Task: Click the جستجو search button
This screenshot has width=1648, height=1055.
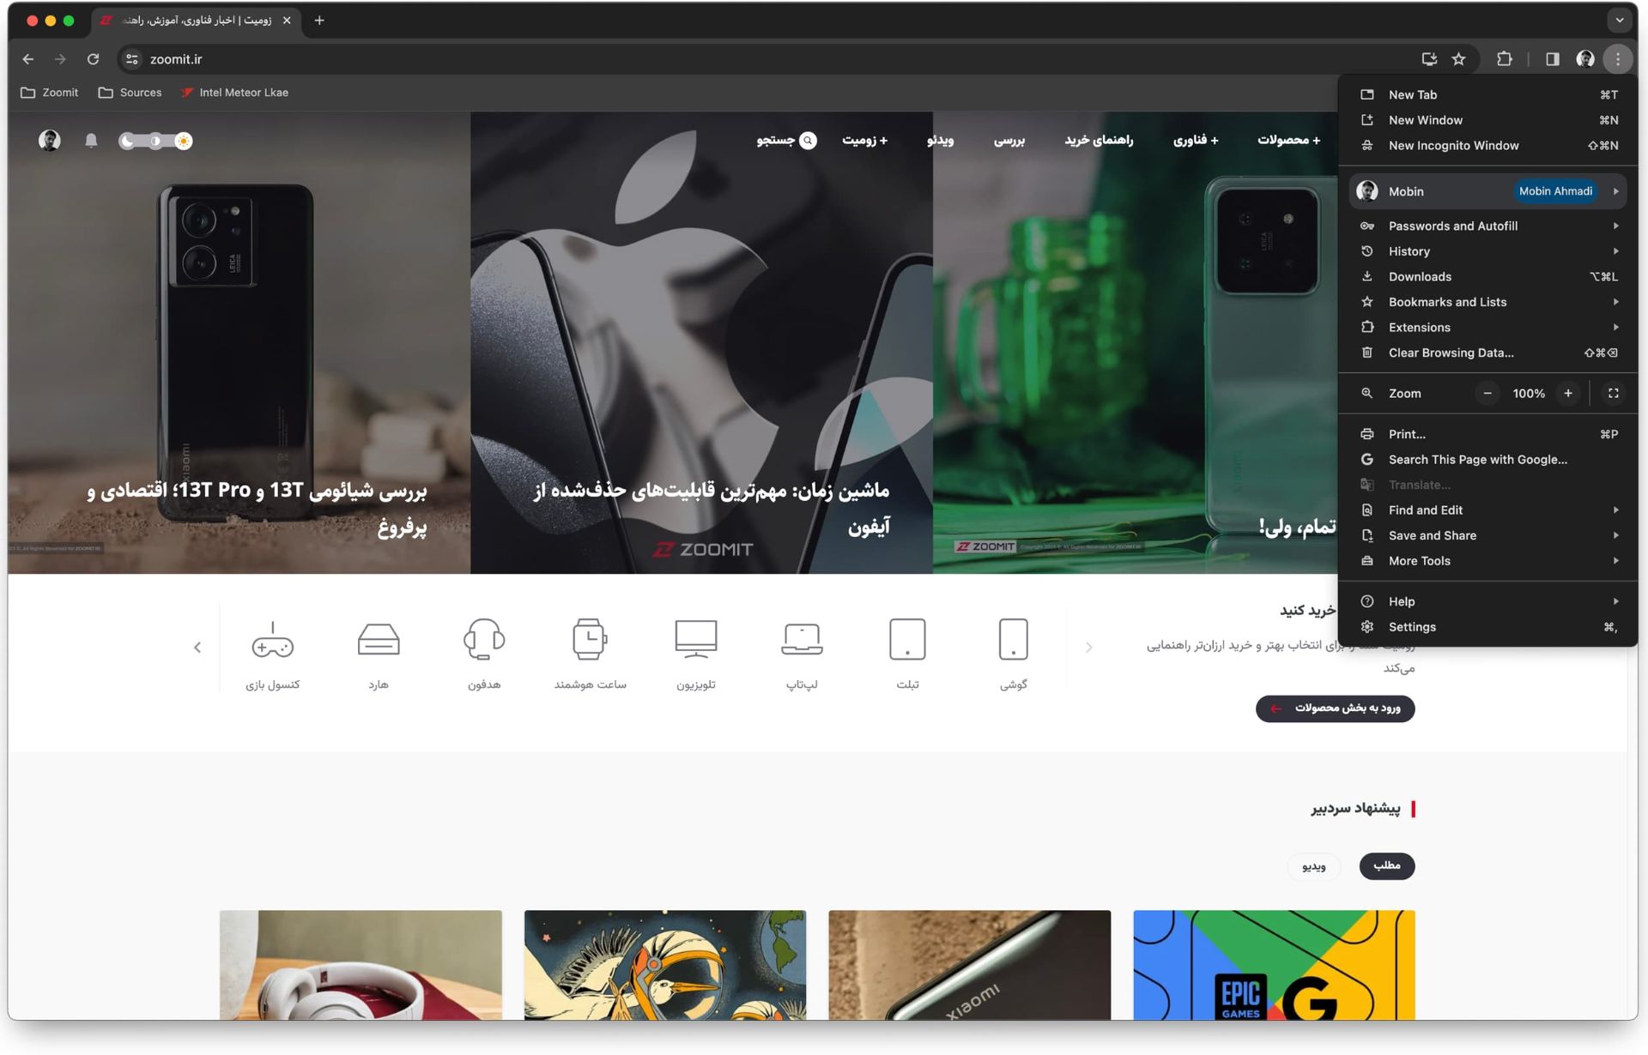Action: point(786,141)
